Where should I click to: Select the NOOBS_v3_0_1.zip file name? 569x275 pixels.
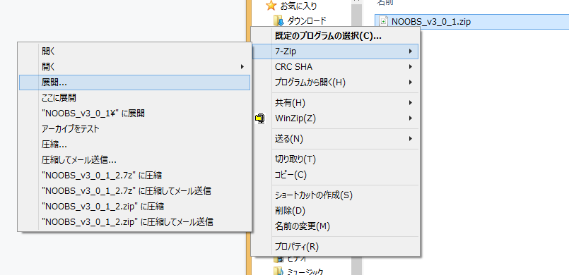click(x=431, y=22)
